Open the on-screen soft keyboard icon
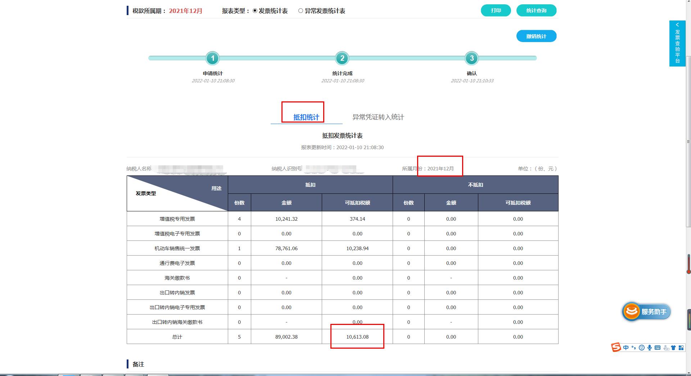This screenshot has width=691, height=376. tap(658, 347)
